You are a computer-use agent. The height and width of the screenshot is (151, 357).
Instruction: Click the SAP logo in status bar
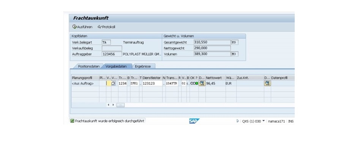pyautogui.click(x=194, y=121)
